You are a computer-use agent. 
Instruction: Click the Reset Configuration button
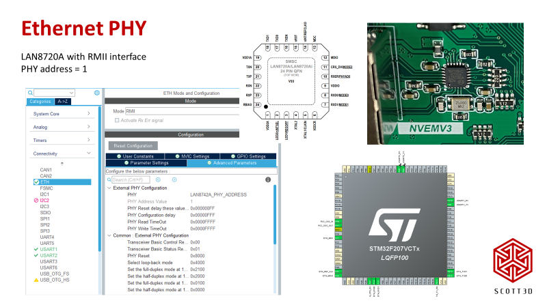click(133, 146)
